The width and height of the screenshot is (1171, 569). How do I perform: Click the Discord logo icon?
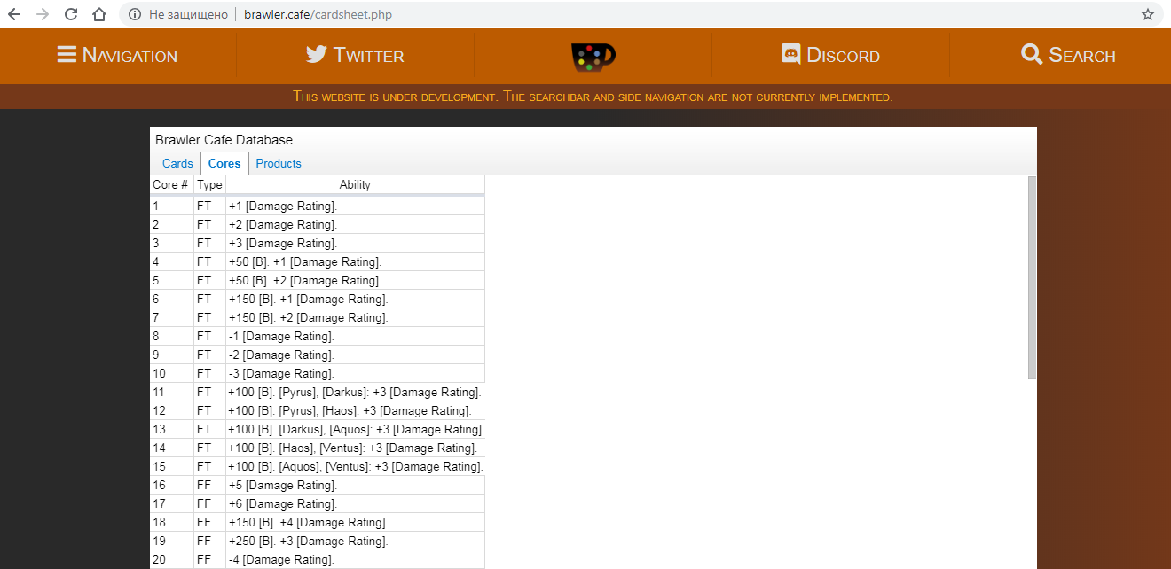coord(790,55)
